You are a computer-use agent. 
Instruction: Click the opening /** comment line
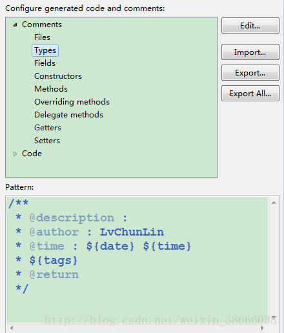click(19, 203)
